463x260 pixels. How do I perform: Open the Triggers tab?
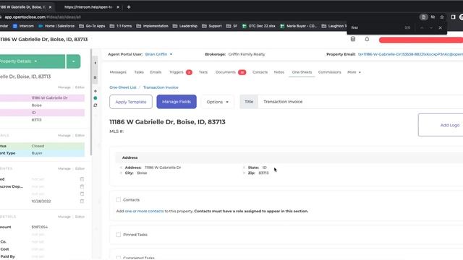click(180, 72)
